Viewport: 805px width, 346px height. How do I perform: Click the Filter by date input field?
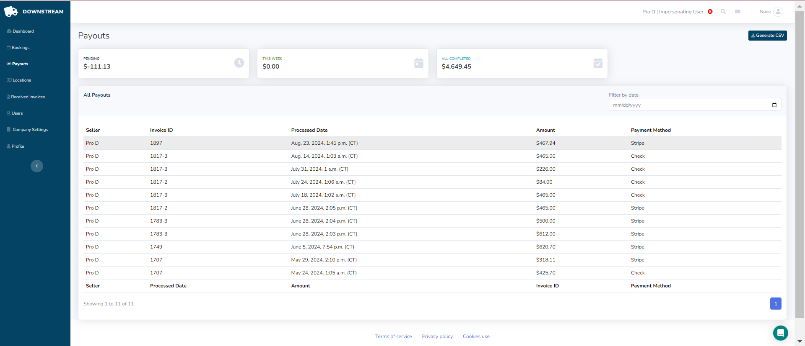695,105
